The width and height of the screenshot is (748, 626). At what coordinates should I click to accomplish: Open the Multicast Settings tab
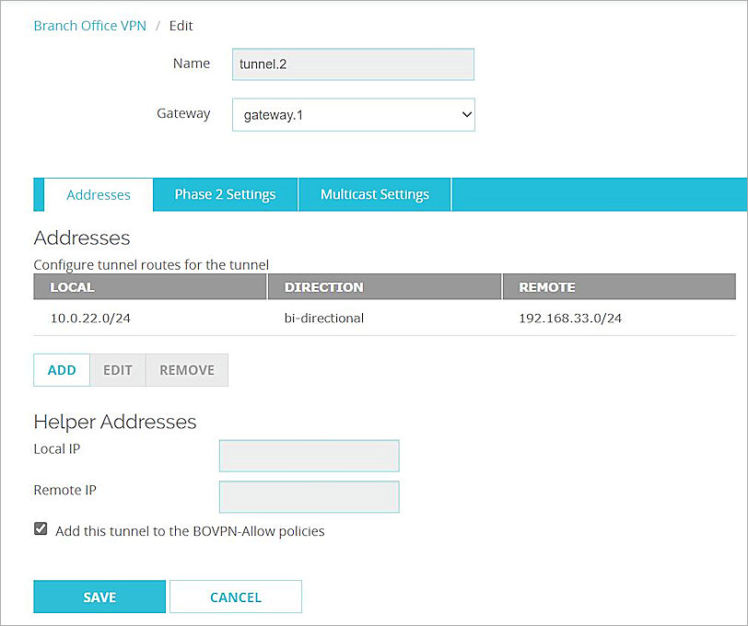(x=374, y=194)
